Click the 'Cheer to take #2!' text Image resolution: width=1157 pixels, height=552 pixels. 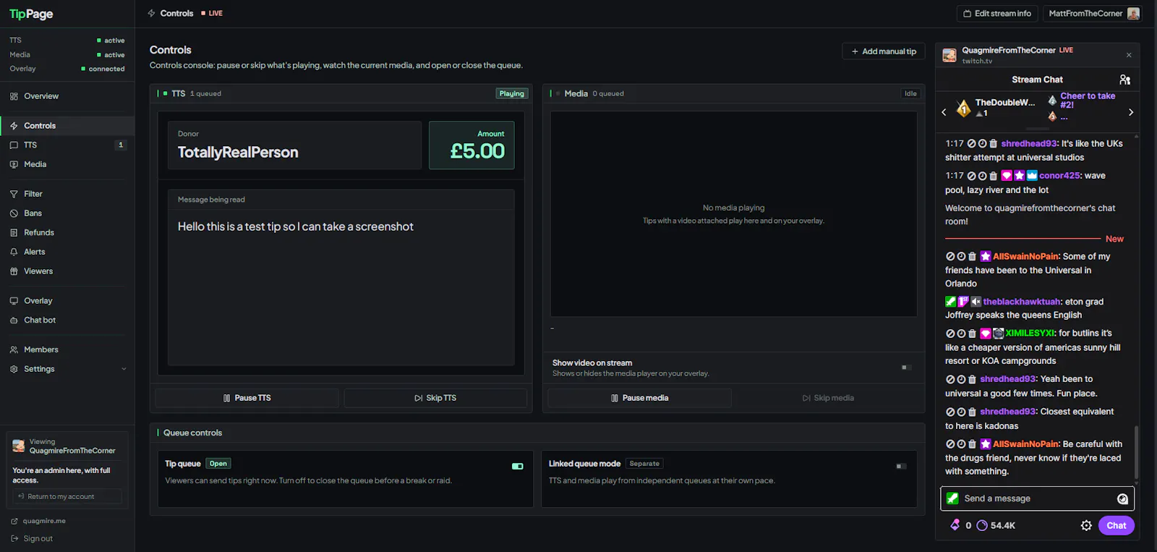[x=1088, y=101]
